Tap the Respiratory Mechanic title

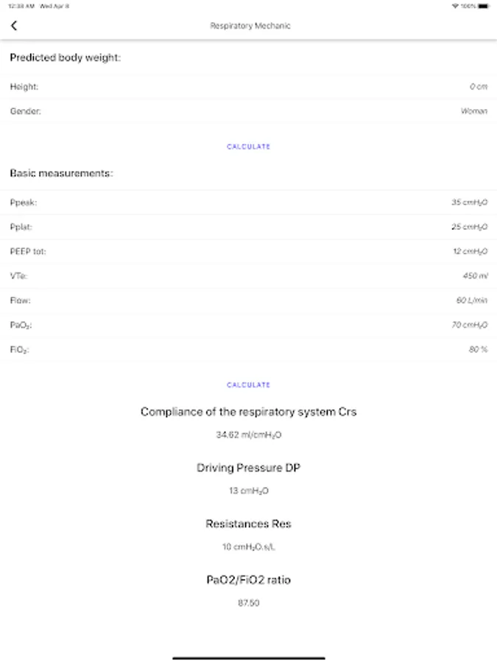pyautogui.click(x=250, y=26)
